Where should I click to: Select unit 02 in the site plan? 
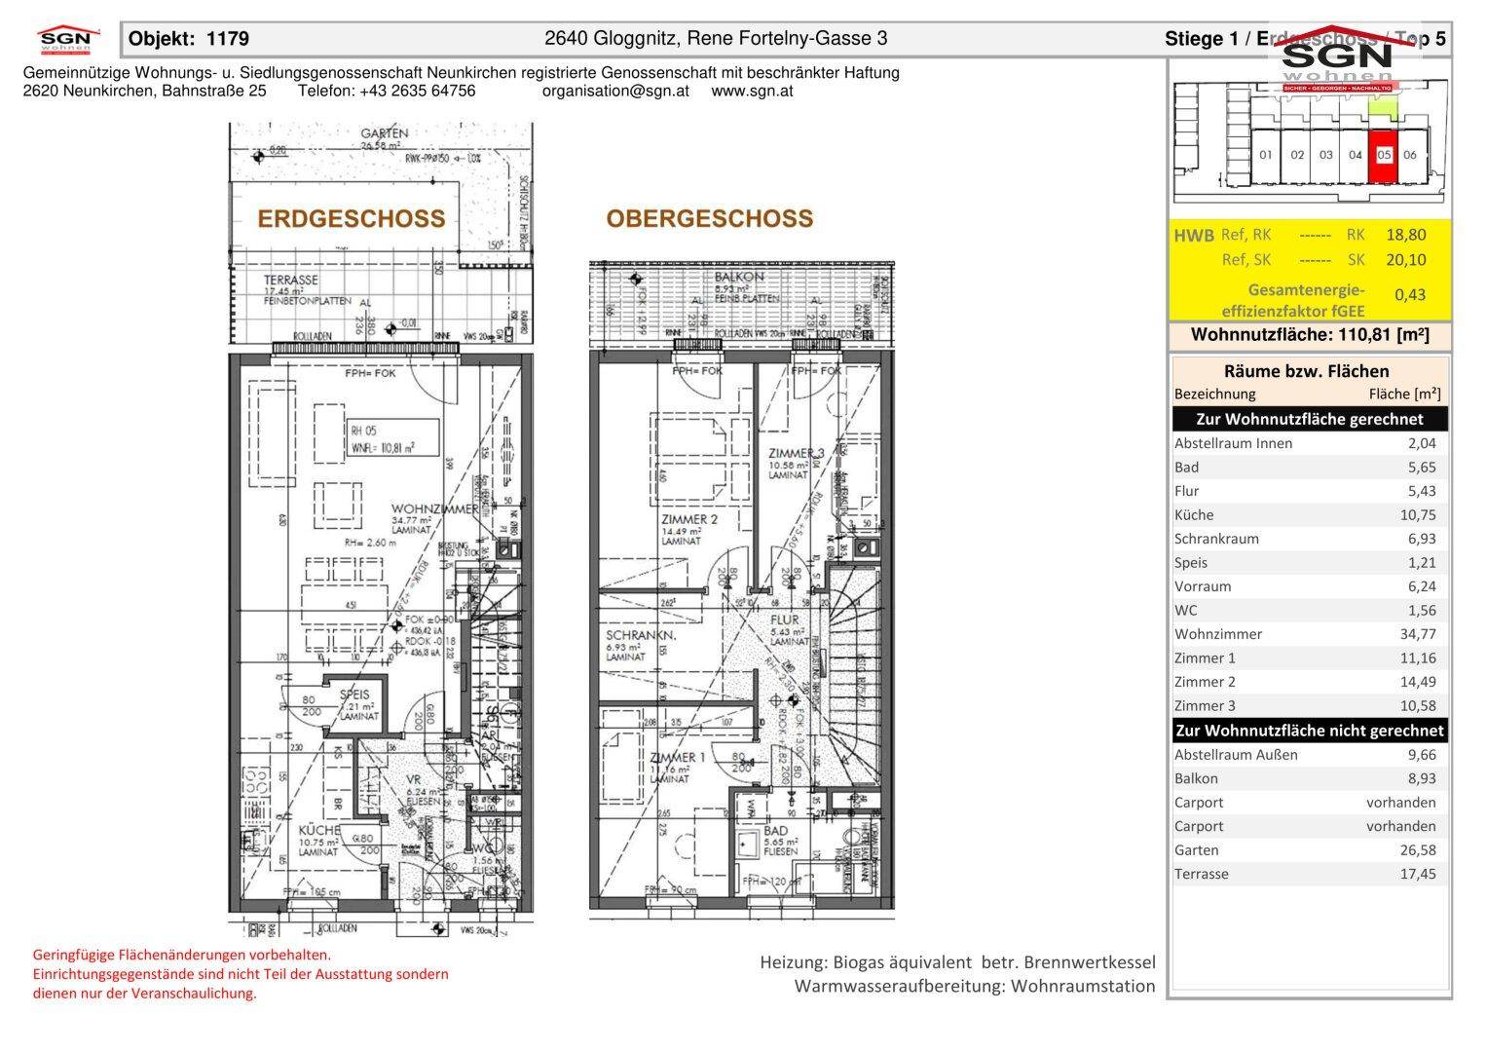tap(1297, 156)
